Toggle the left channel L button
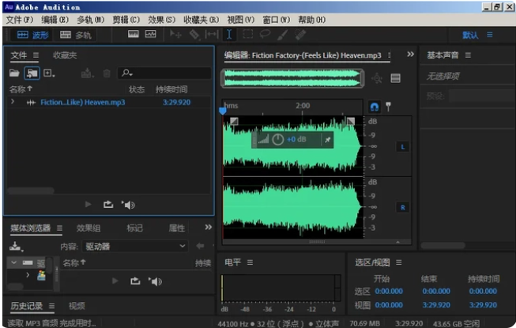The image size is (516, 328). point(401,147)
